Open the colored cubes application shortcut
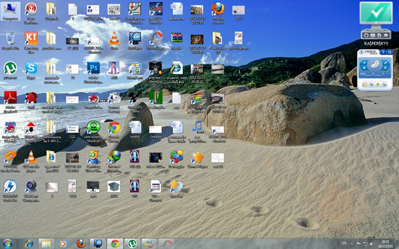 (x=177, y=157)
